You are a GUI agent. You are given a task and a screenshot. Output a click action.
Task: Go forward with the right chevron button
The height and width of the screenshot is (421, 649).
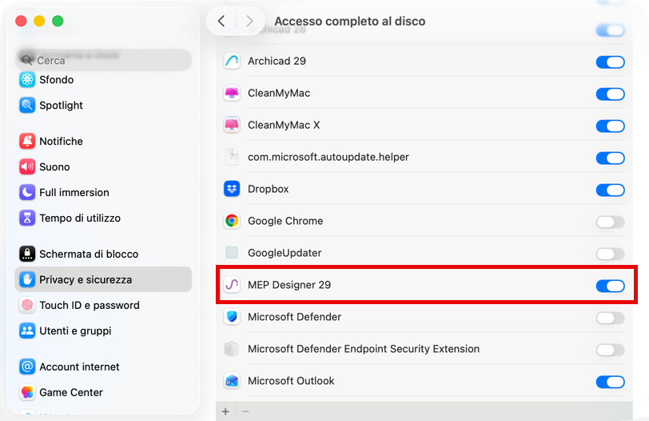249,21
